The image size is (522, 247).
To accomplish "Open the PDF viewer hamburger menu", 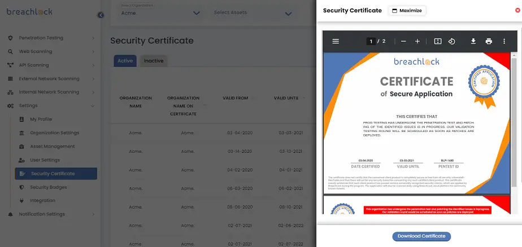I will point(336,41).
